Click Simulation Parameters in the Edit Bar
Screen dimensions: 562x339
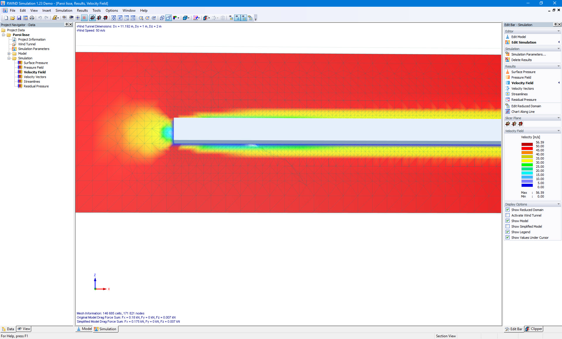[528, 54]
